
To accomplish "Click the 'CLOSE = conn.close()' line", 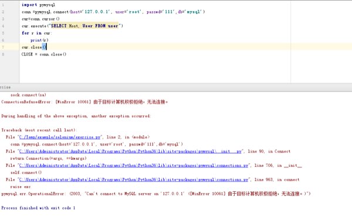I will (44, 54).
